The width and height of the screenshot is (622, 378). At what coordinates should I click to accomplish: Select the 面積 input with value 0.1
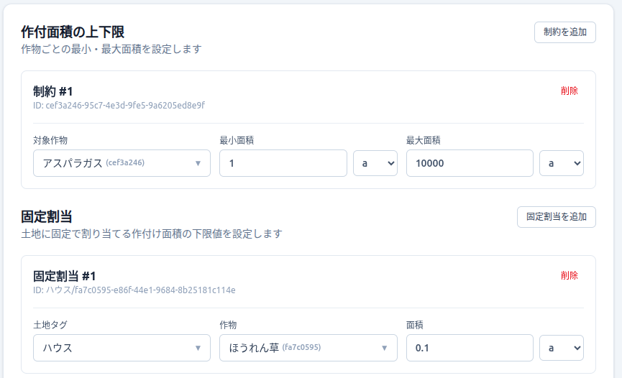click(x=470, y=348)
